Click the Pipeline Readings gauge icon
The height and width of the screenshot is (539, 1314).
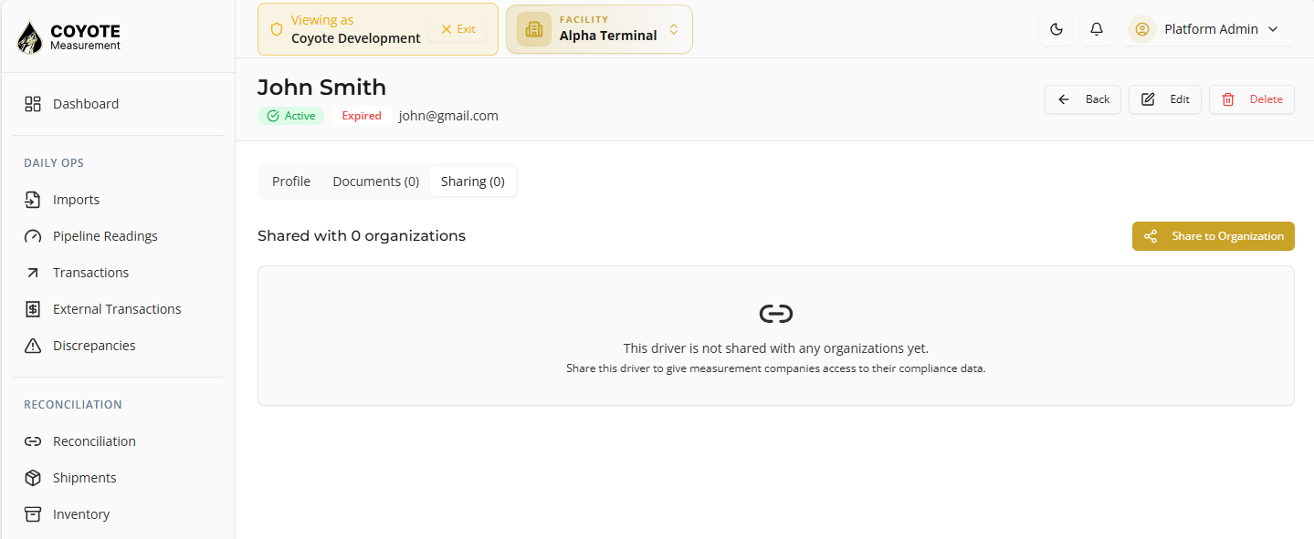point(33,236)
